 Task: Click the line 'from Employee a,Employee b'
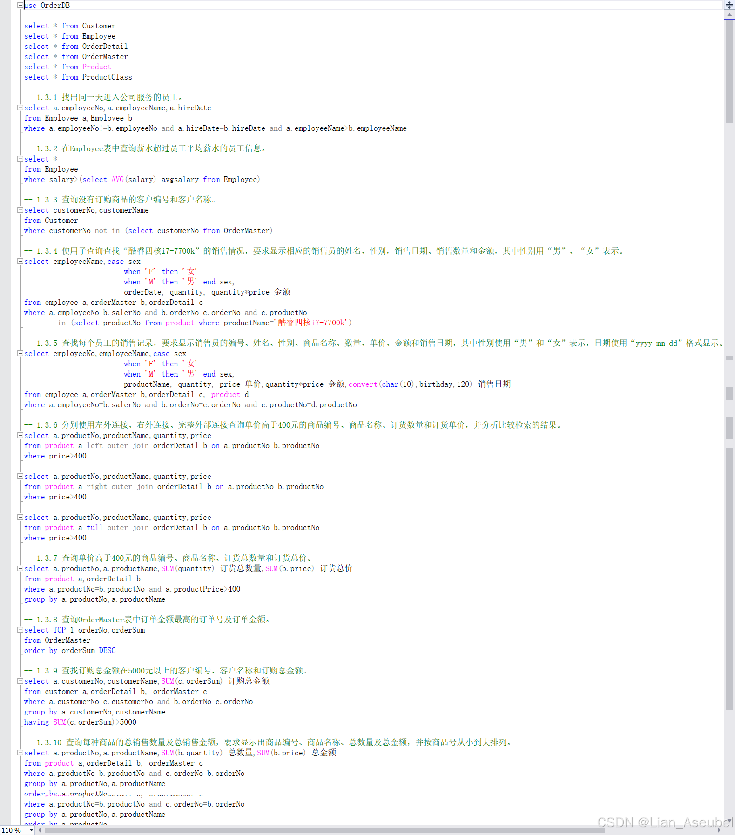coord(78,118)
